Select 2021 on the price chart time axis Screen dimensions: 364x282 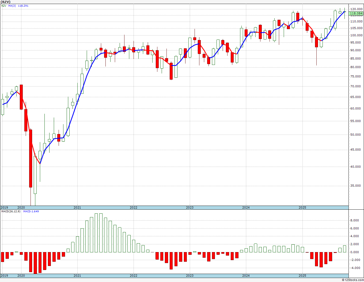(77, 207)
